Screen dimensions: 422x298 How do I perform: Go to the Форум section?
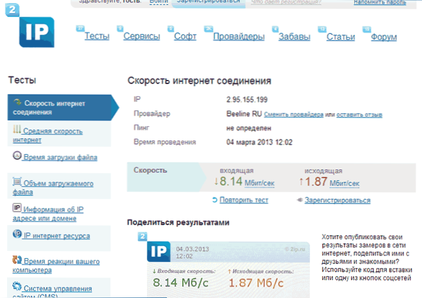click(384, 37)
